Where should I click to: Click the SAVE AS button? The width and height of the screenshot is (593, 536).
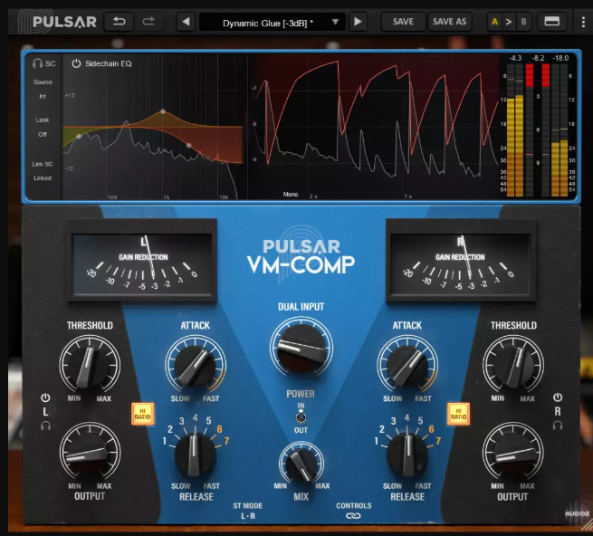pos(449,22)
